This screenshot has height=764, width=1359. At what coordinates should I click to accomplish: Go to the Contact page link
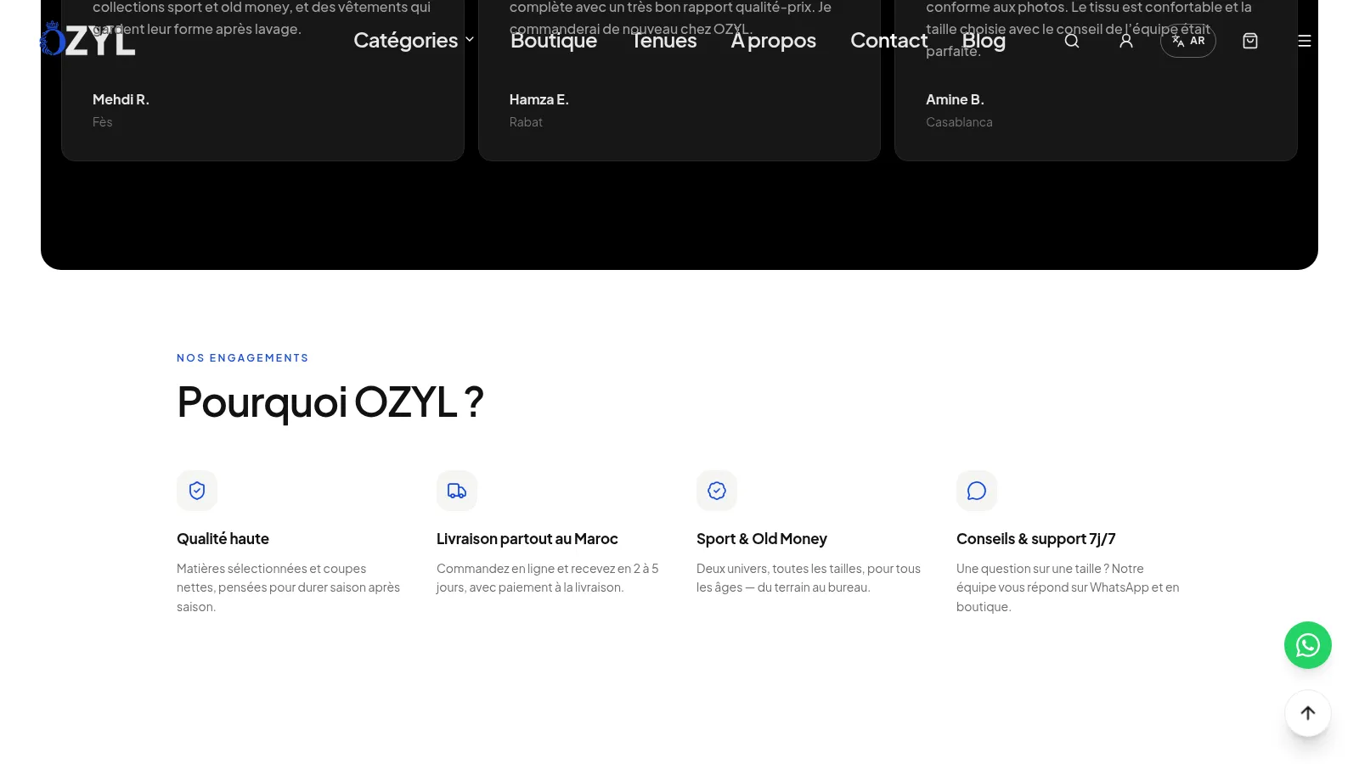[889, 40]
